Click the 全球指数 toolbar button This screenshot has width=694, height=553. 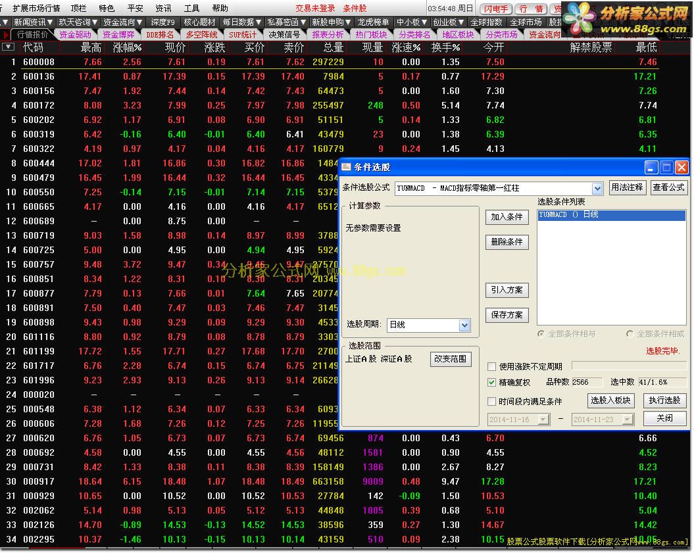pos(486,22)
